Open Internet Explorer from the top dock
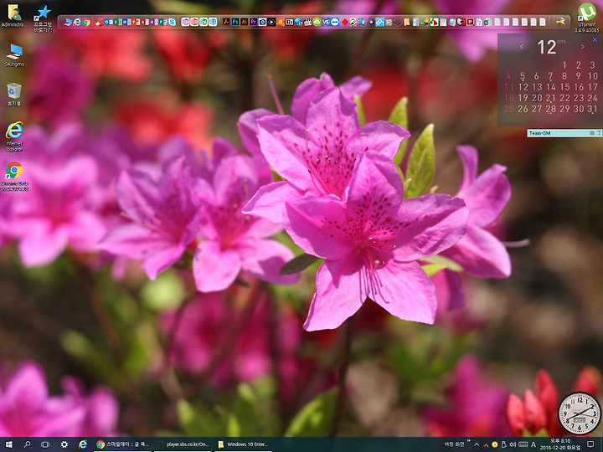This screenshot has height=452, width=603. 77,23
